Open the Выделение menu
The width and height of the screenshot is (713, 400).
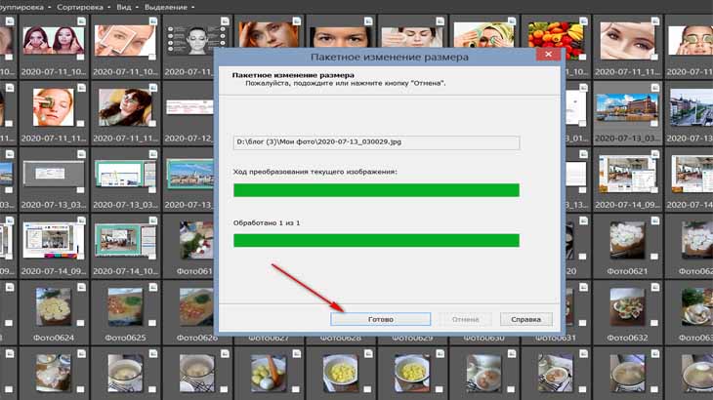pyautogui.click(x=169, y=7)
